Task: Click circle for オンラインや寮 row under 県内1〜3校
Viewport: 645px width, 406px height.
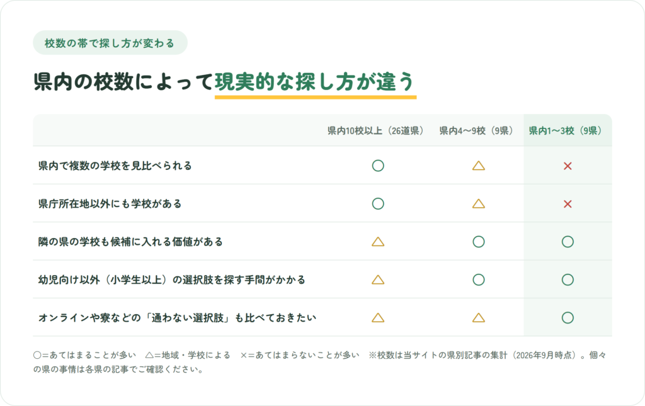Action: 568,318
